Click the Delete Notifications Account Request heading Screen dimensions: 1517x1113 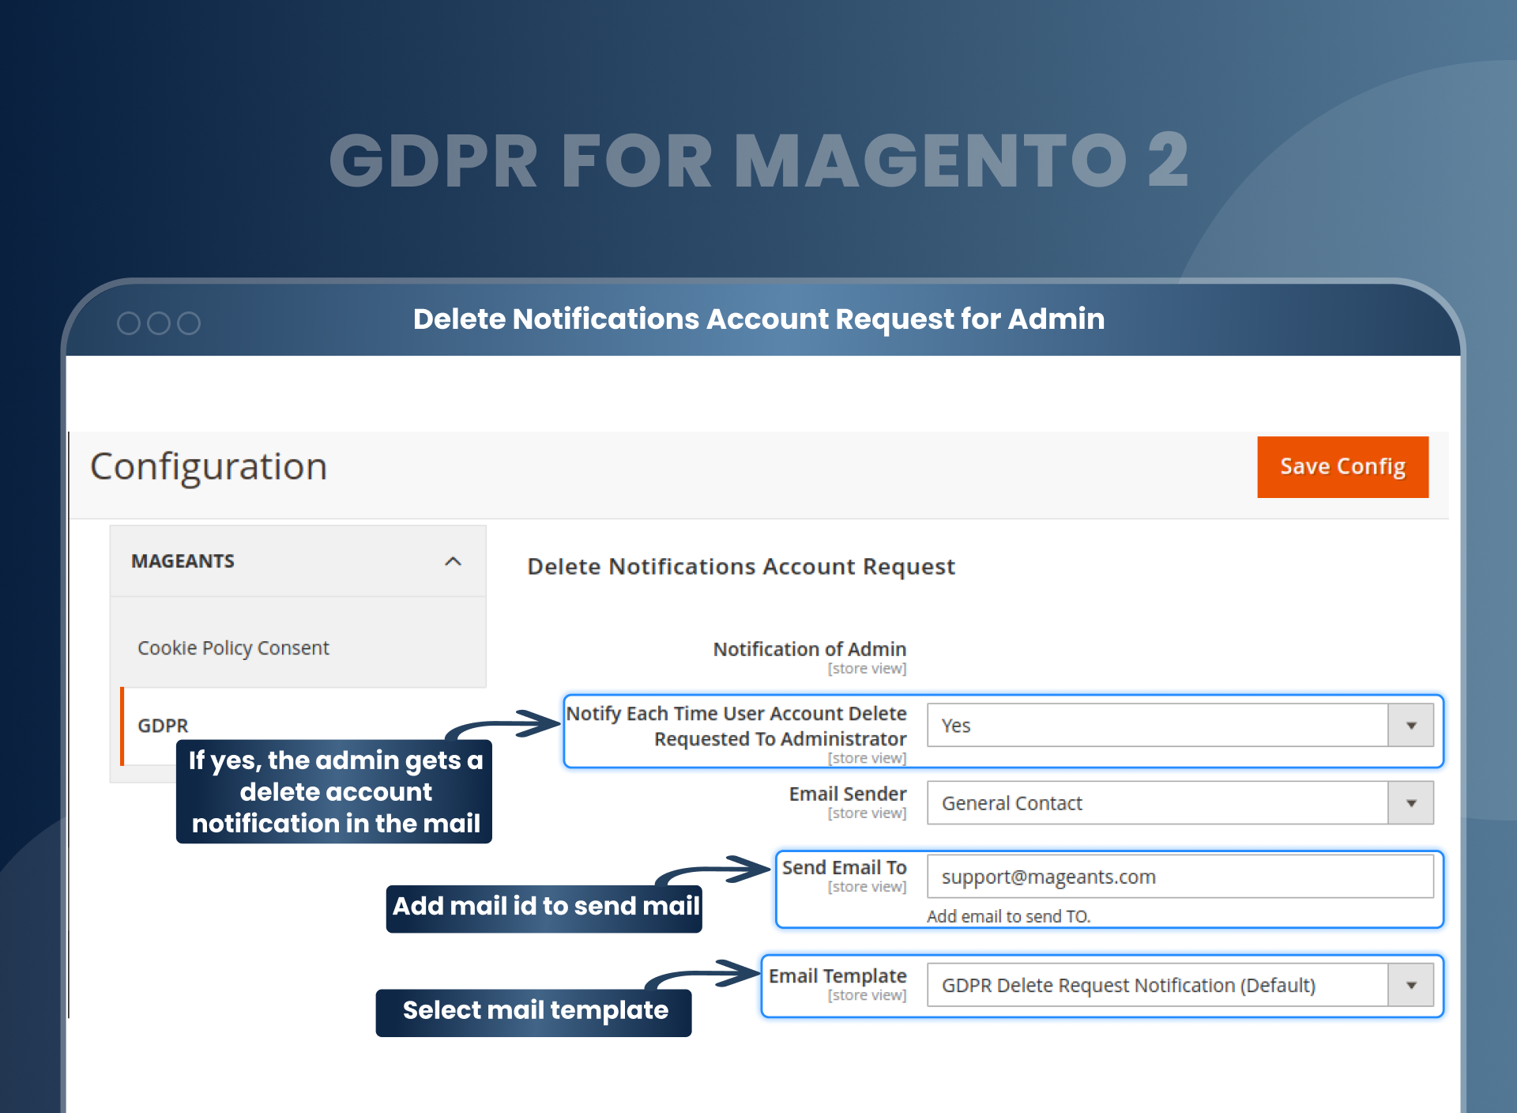pyautogui.click(x=741, y=566)
